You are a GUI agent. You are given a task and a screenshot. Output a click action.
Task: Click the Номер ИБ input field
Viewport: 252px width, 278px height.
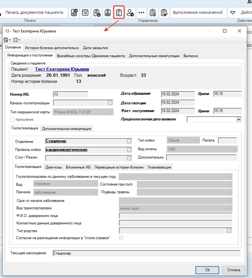point(71,94)
